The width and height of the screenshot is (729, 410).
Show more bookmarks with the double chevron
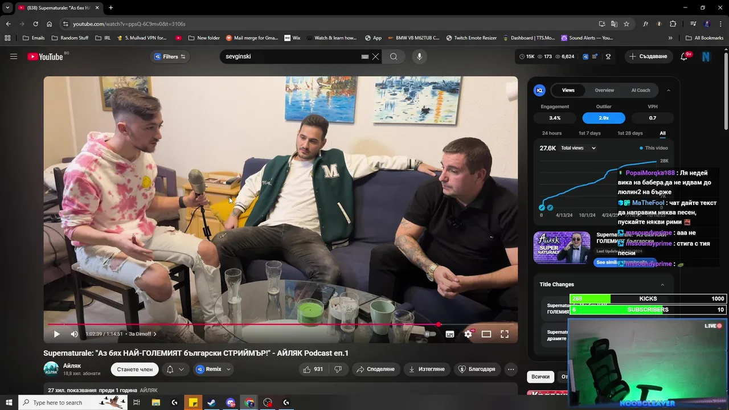pyautogui.click(x=670, y=38)
